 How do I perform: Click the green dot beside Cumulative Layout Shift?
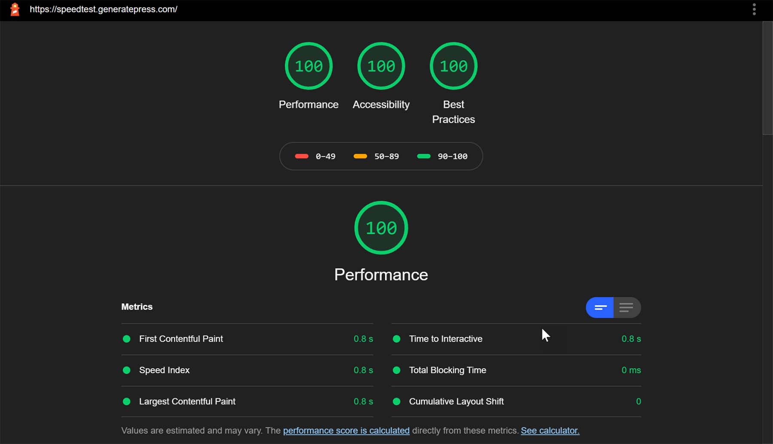396,402
